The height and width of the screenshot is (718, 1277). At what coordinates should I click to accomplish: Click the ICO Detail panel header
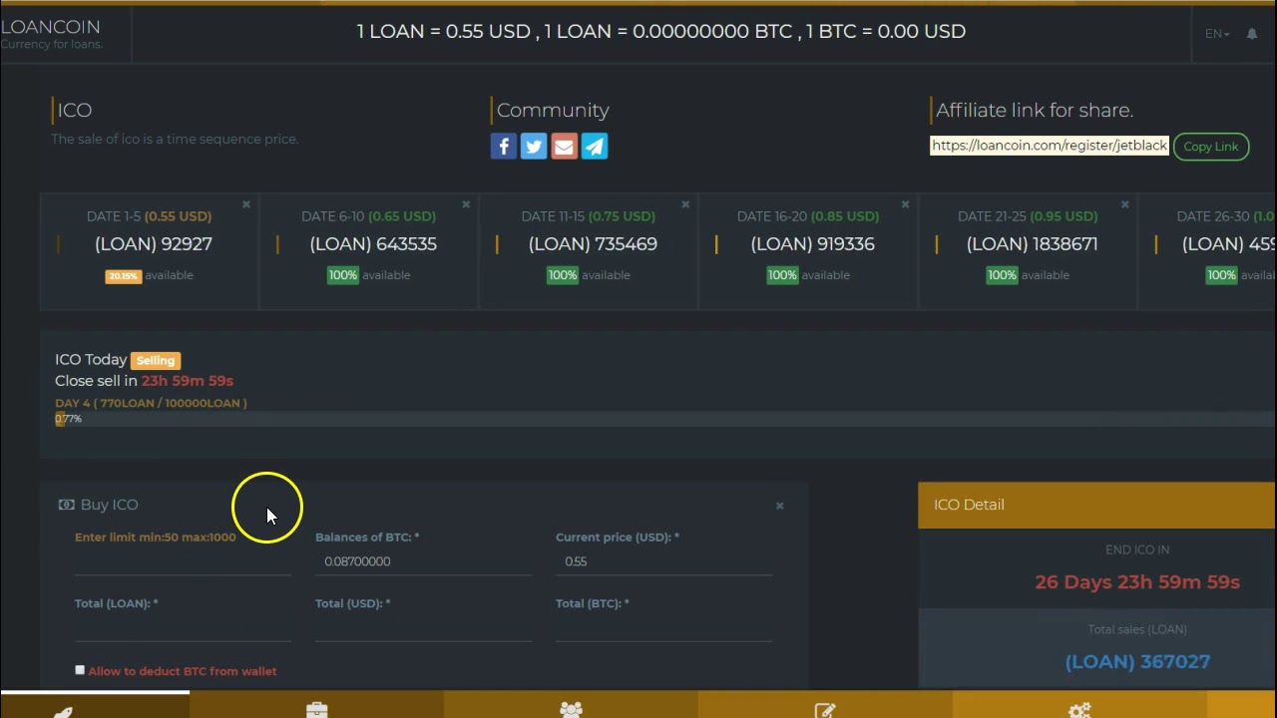coord(1097,505)
